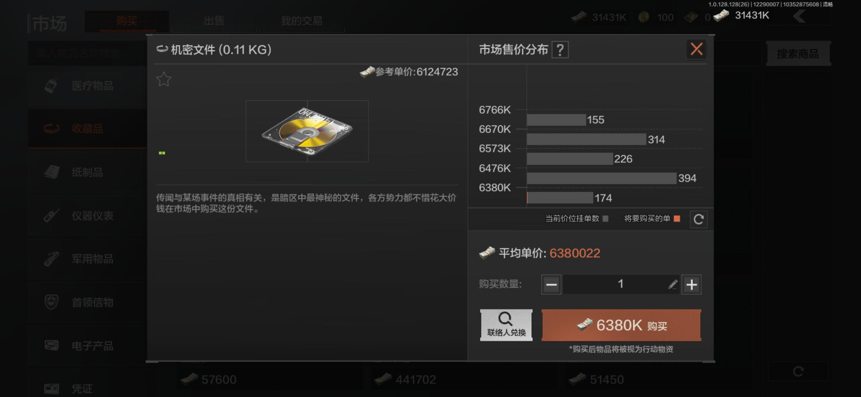Select the 6380K price bar with 174 listings
The width and height of the screenshot is (861, 397).
560,198
